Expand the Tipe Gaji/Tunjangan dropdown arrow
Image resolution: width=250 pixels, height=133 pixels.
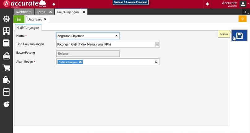point(157,44)
